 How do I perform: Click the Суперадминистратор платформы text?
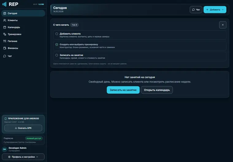(x=20, y=142)
